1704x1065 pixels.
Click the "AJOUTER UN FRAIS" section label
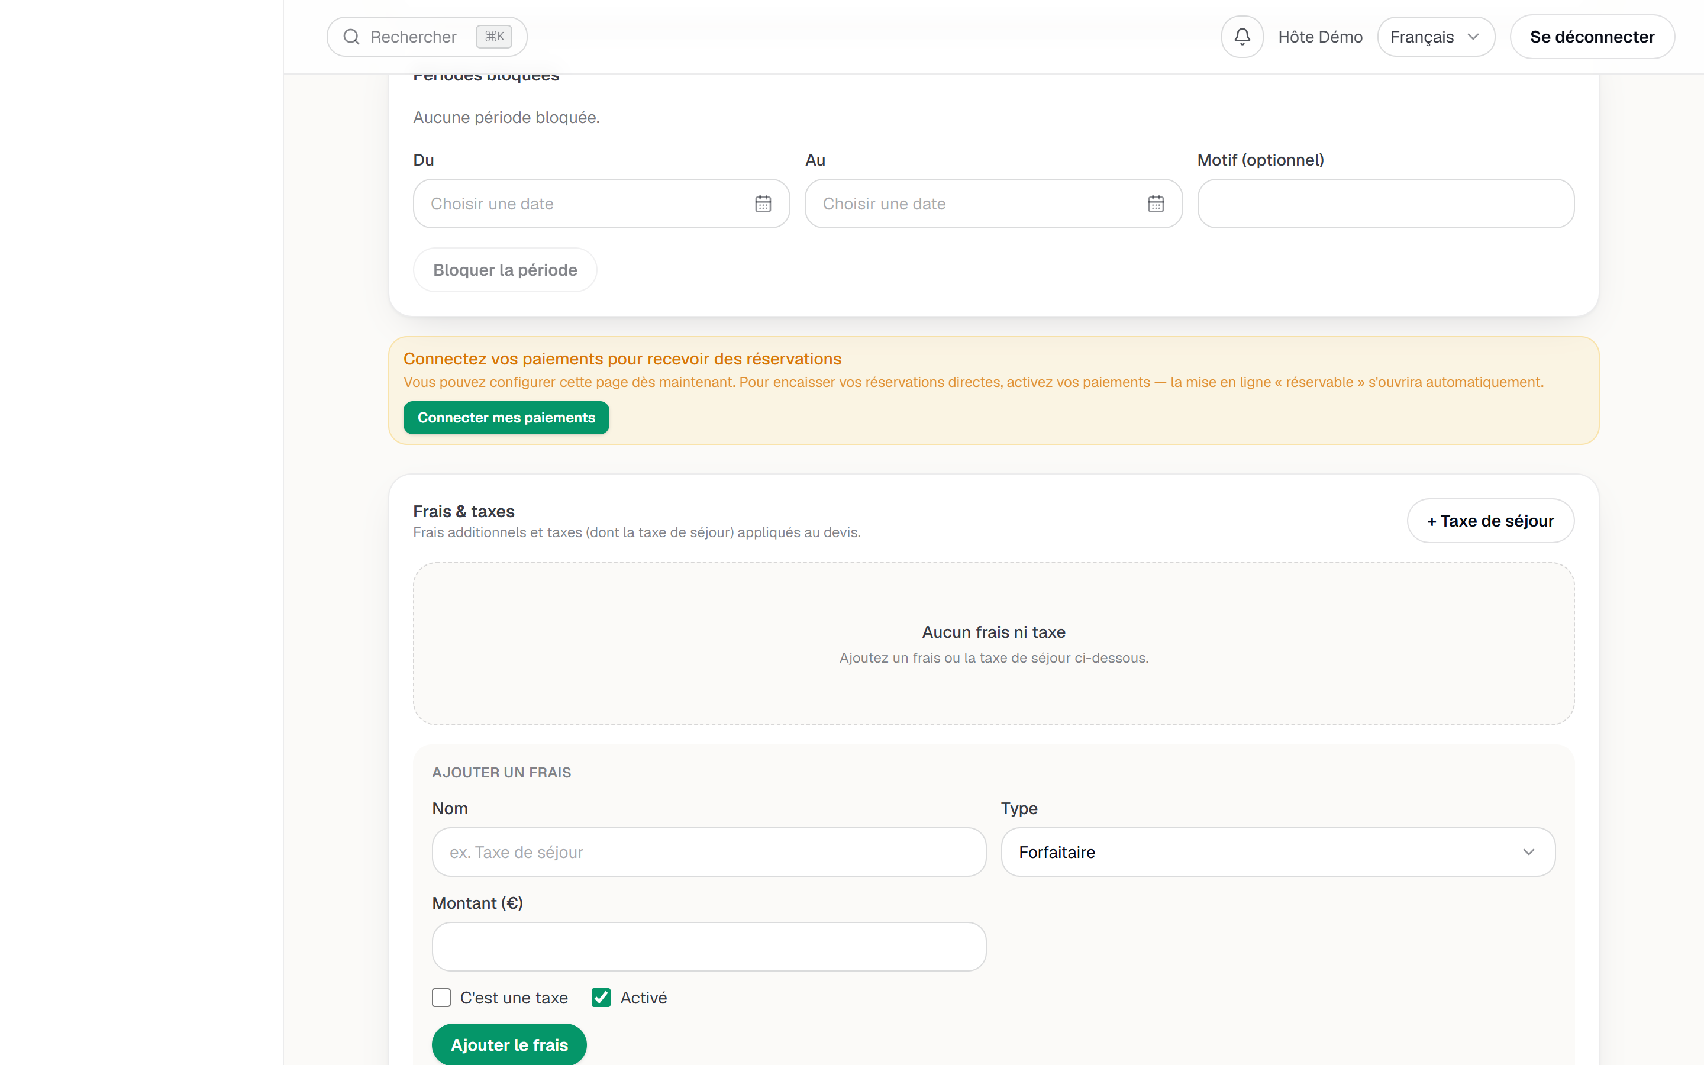tap(501, 773)
